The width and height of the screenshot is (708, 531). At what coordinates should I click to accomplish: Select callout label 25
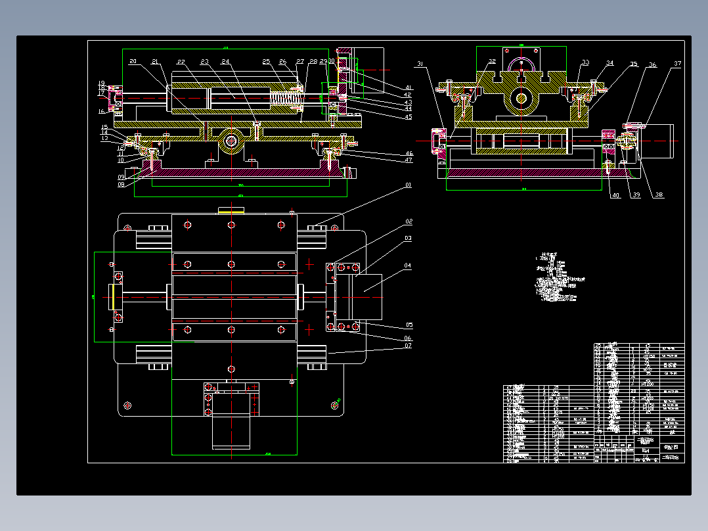pyautogui.click(x=266, y=62)
